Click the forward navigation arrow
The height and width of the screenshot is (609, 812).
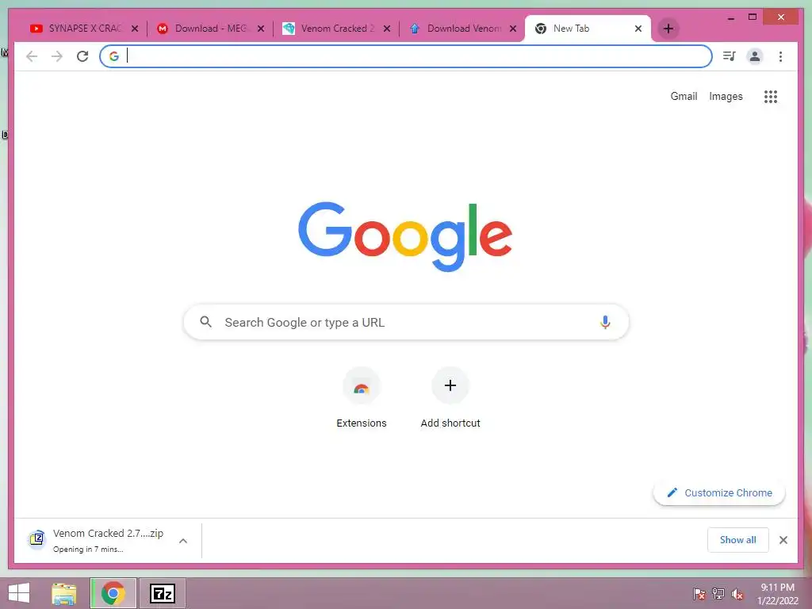pyautogui.click(x=57, y=56)
